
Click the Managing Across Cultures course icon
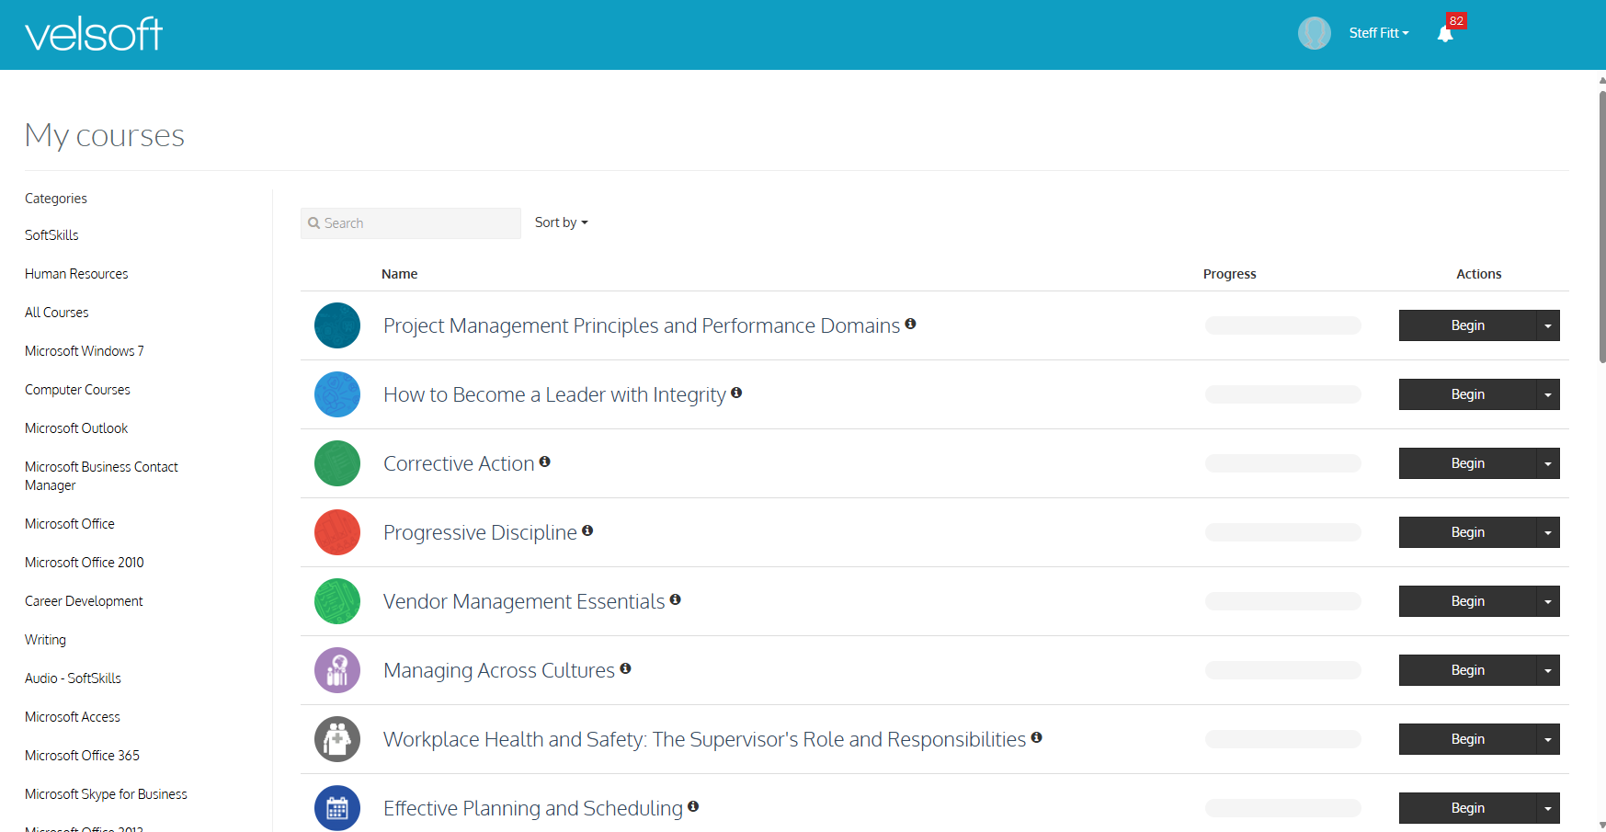click(337, 670)
